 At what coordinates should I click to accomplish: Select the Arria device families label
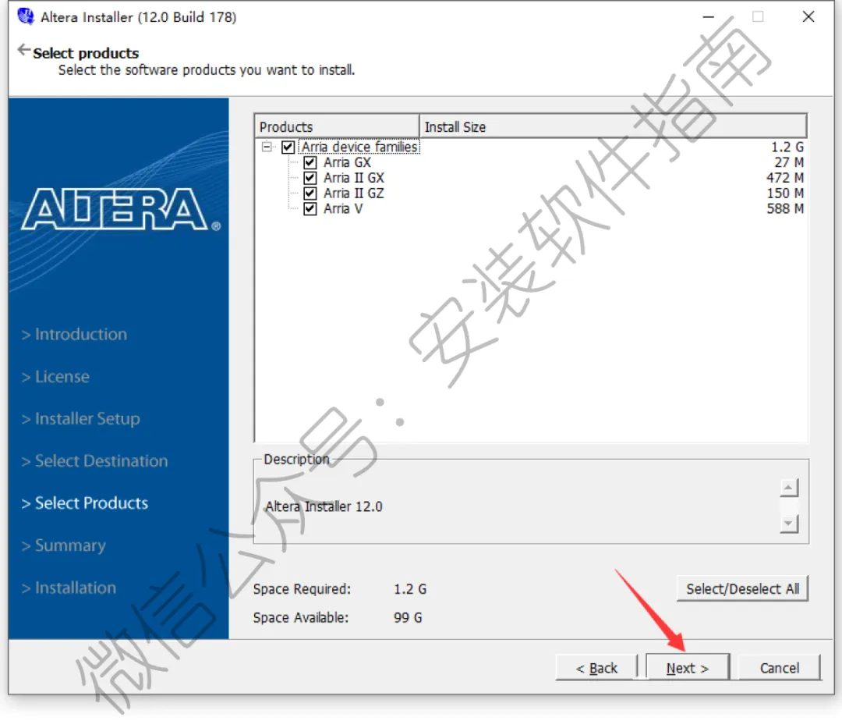[x=359, y=147]
